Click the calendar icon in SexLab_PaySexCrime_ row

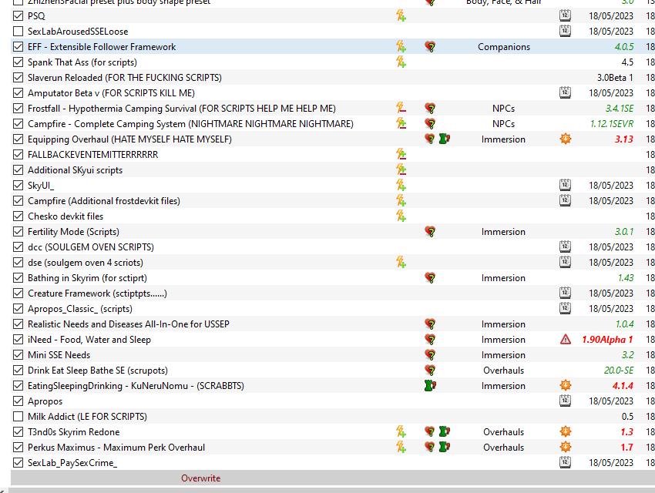point(565,462)
